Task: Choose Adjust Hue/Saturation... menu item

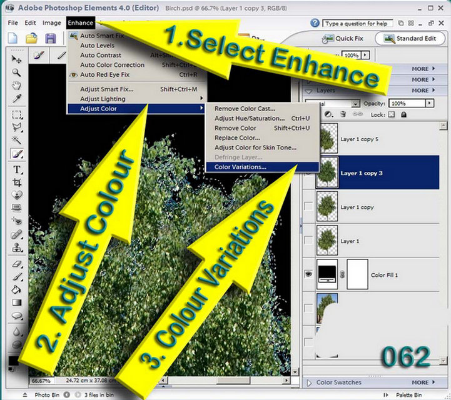Action: pyautogui.click(x=263, y=118)
